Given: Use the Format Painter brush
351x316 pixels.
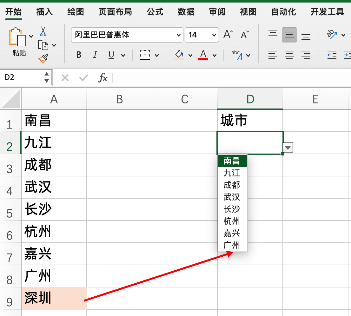Looking at the screenshot, I should [44, 59].
